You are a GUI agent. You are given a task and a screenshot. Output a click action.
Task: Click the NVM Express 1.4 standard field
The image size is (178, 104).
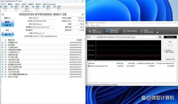(x=58, y=33)
